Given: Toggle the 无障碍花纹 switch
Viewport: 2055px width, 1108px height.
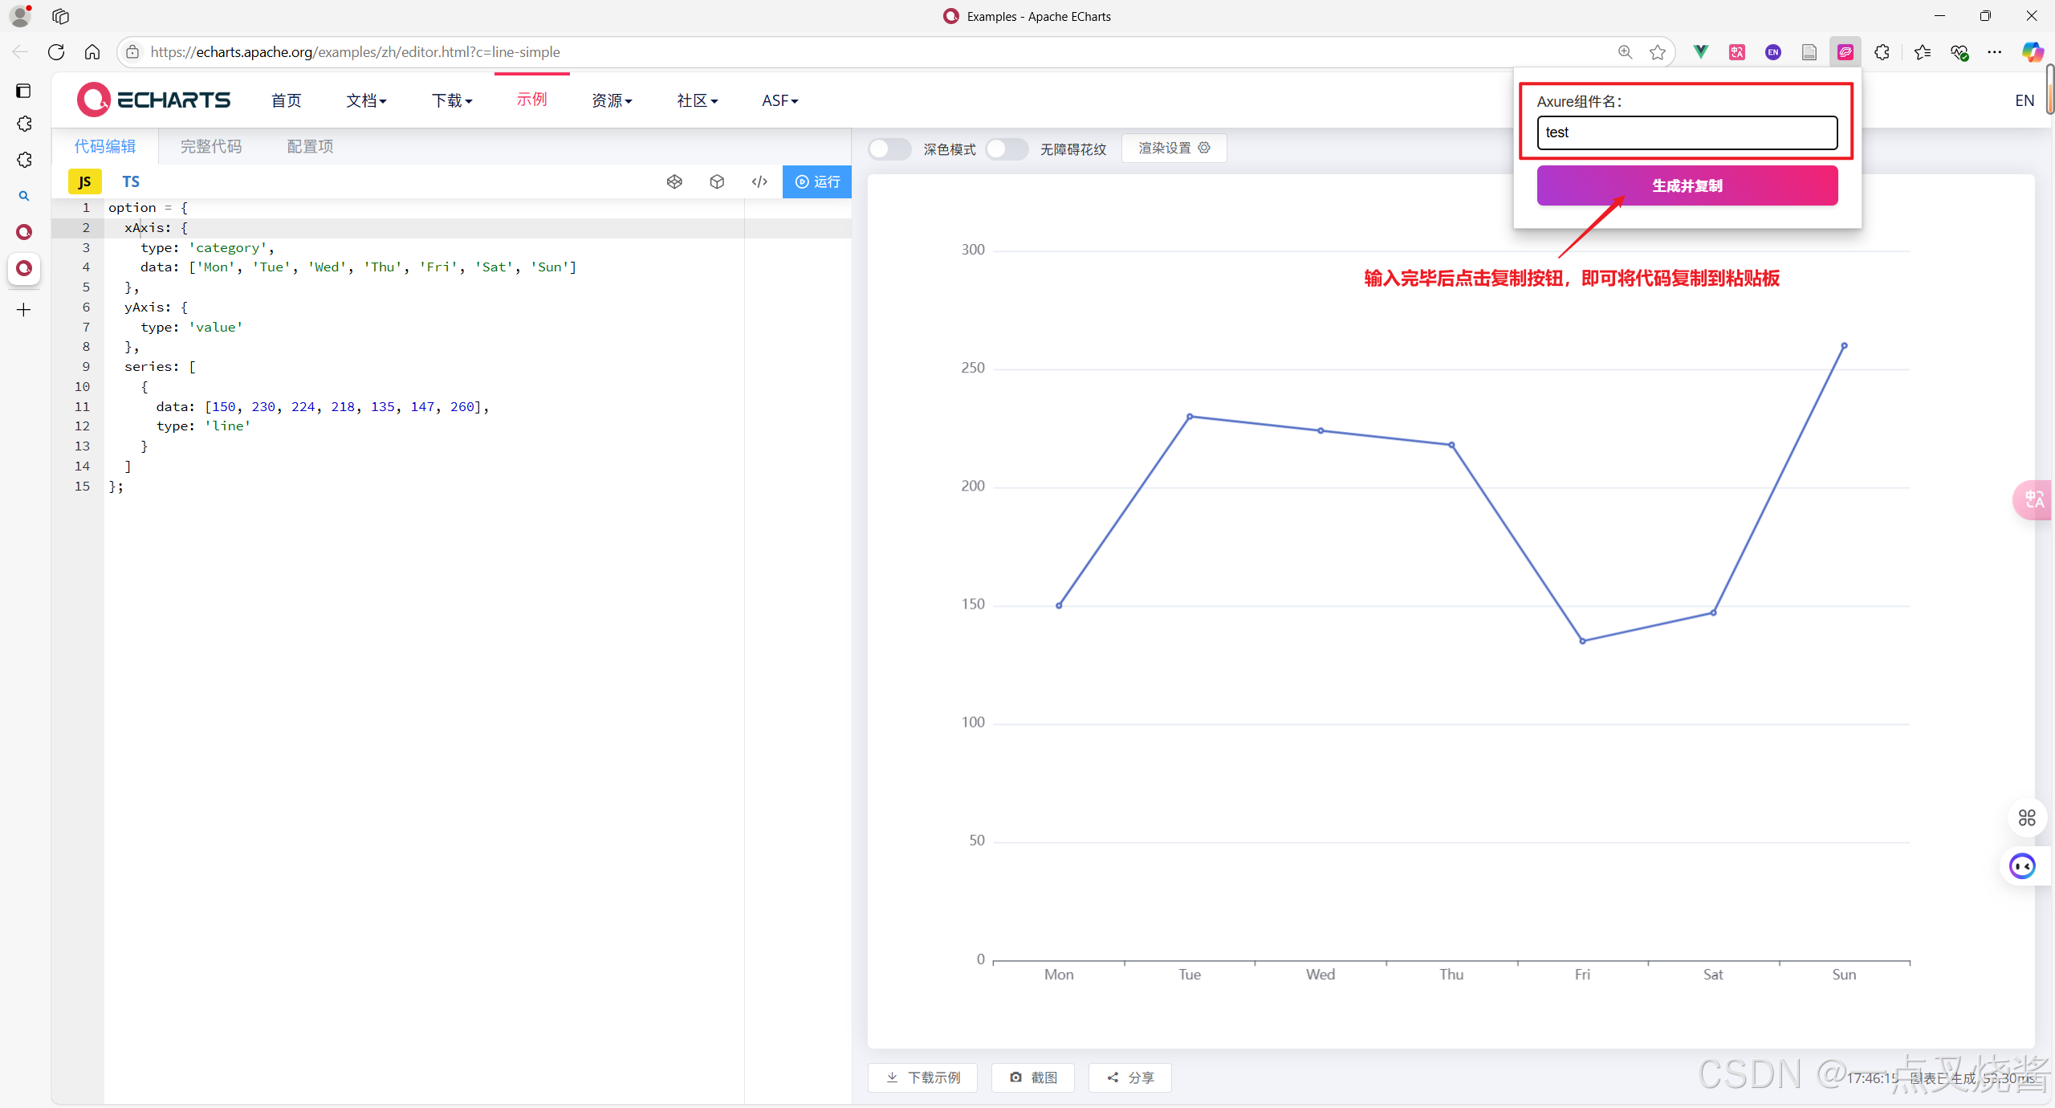Looking at the screenshot, I should (x=1007, y=149).
